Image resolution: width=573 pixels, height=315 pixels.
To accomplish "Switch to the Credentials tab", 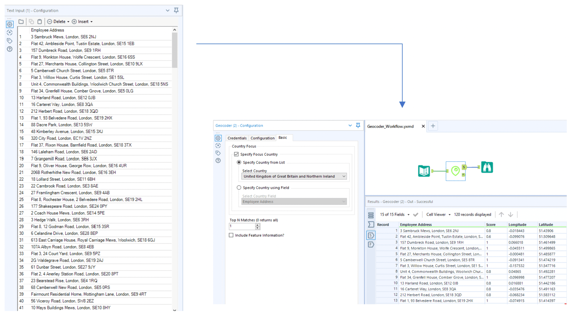I will [237, 138].
